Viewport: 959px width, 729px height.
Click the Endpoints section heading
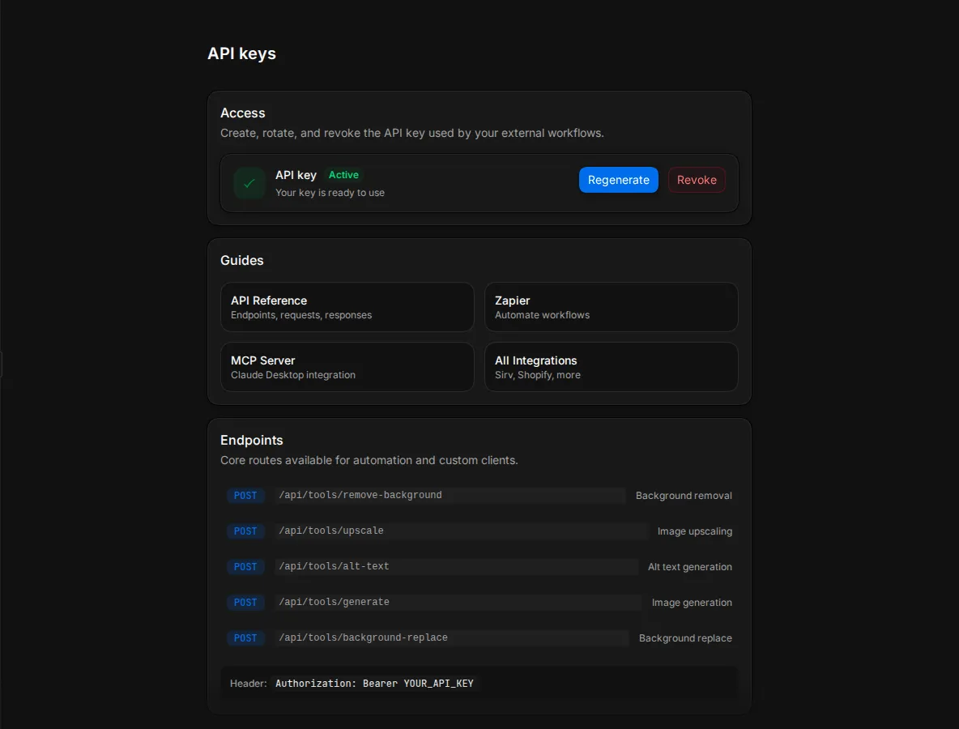(251, 441)
